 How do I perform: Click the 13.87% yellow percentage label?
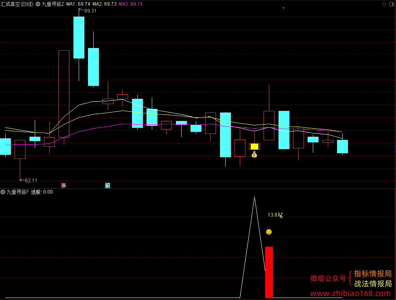tap(275, 215)
